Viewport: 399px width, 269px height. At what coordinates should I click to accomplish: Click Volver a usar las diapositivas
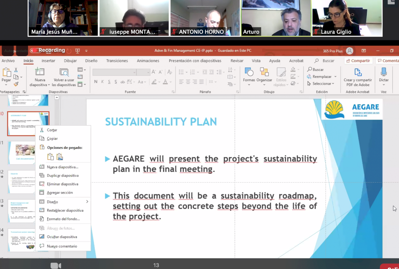pos(64,76)
